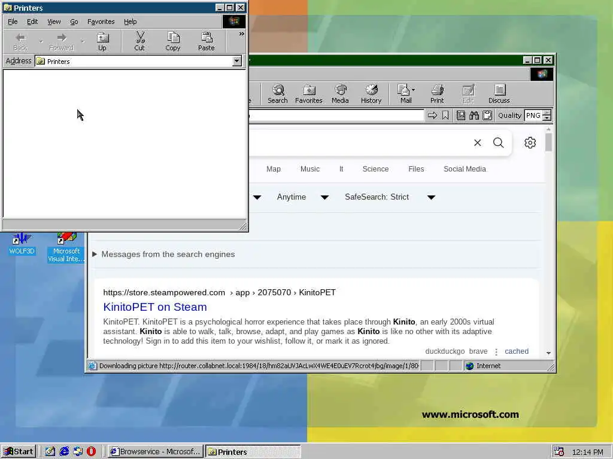Open the Favorites toolbar button in browser

tap(309, 94)
